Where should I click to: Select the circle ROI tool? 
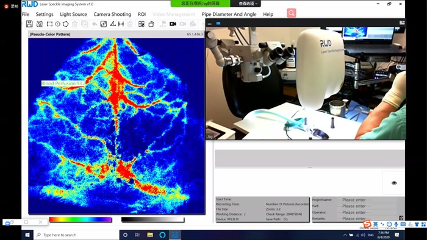(x=58, y=24)
